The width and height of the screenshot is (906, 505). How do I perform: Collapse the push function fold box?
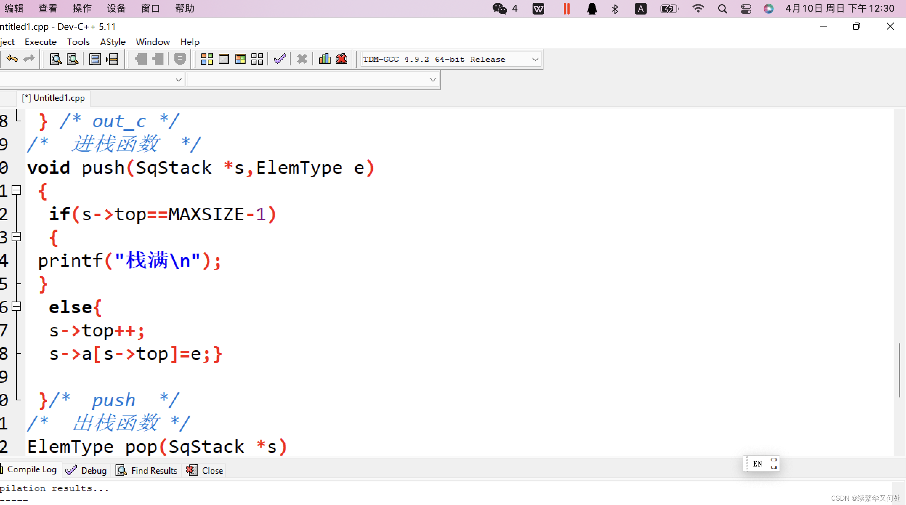point(17,190)
